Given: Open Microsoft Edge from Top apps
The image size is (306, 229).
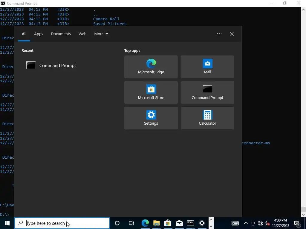Looking at the screenshot, I should (x=151, y=67).
